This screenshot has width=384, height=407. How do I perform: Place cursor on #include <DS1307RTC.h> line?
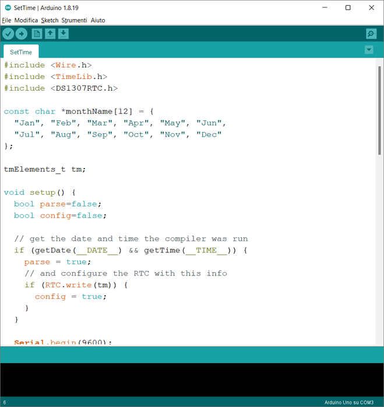coord(61,88)
